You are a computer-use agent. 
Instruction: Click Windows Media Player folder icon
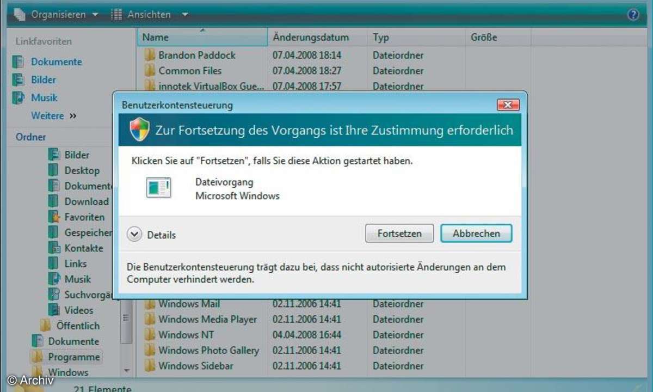(150, 320)
